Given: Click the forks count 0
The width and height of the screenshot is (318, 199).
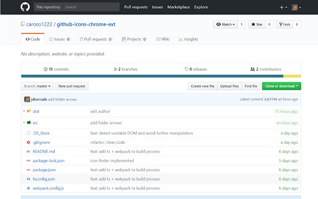Looking at the screenshot, I should tap(297, 24).
